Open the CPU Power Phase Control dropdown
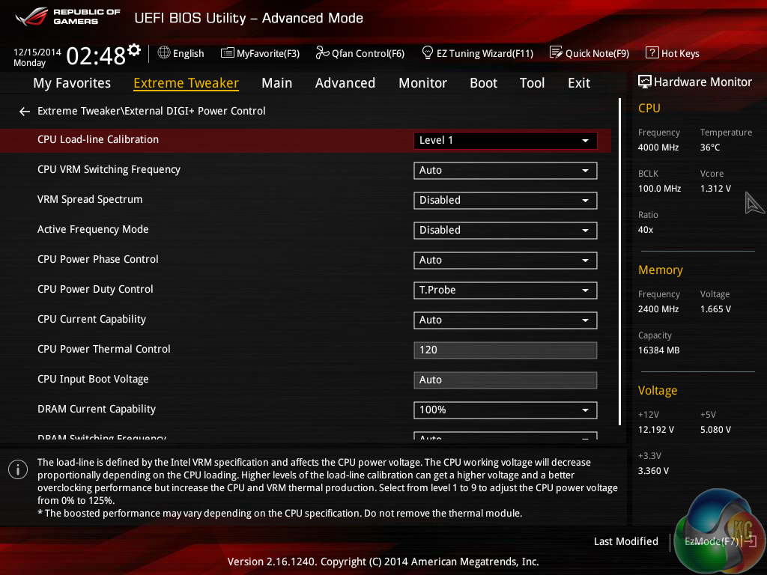This screenshot has height=575, width=767. pyautogui.click(x=506, y=260)
